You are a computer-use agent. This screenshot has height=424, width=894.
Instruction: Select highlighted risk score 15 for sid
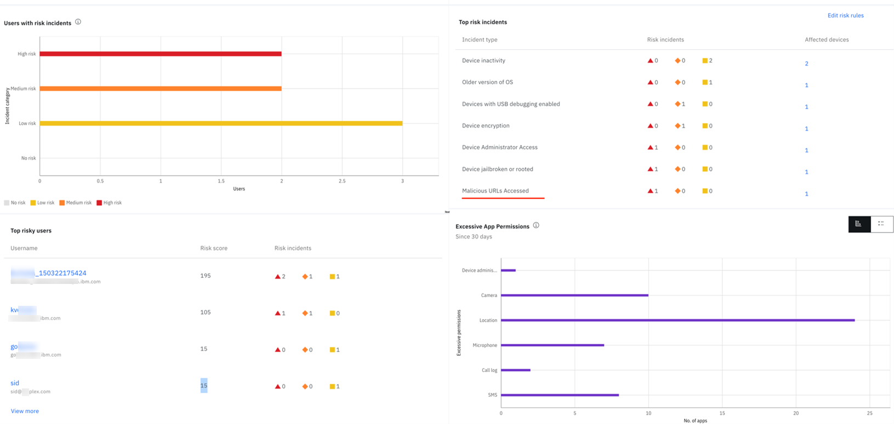pos(204,386)
